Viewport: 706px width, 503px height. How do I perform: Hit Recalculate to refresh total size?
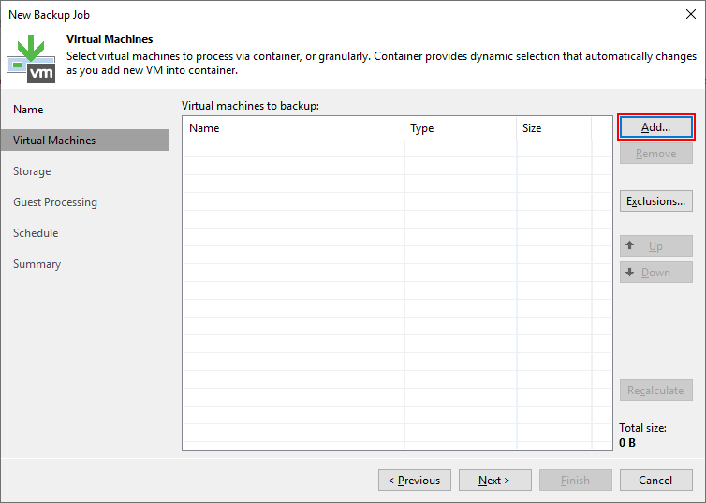655,391
